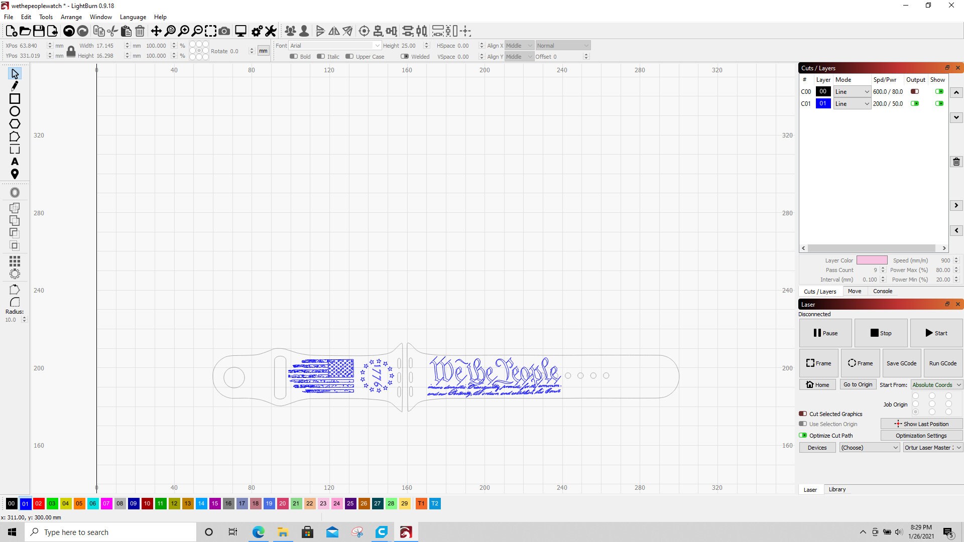Click Zoom Out magnifier icon
964x542 pixels.
[197, 31]
